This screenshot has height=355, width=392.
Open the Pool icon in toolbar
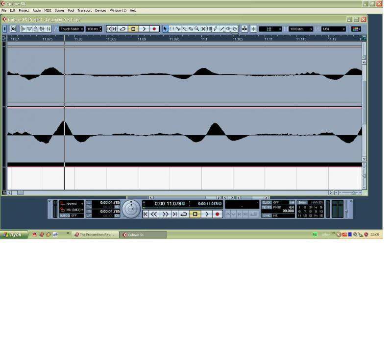click(x=42, y=29)
